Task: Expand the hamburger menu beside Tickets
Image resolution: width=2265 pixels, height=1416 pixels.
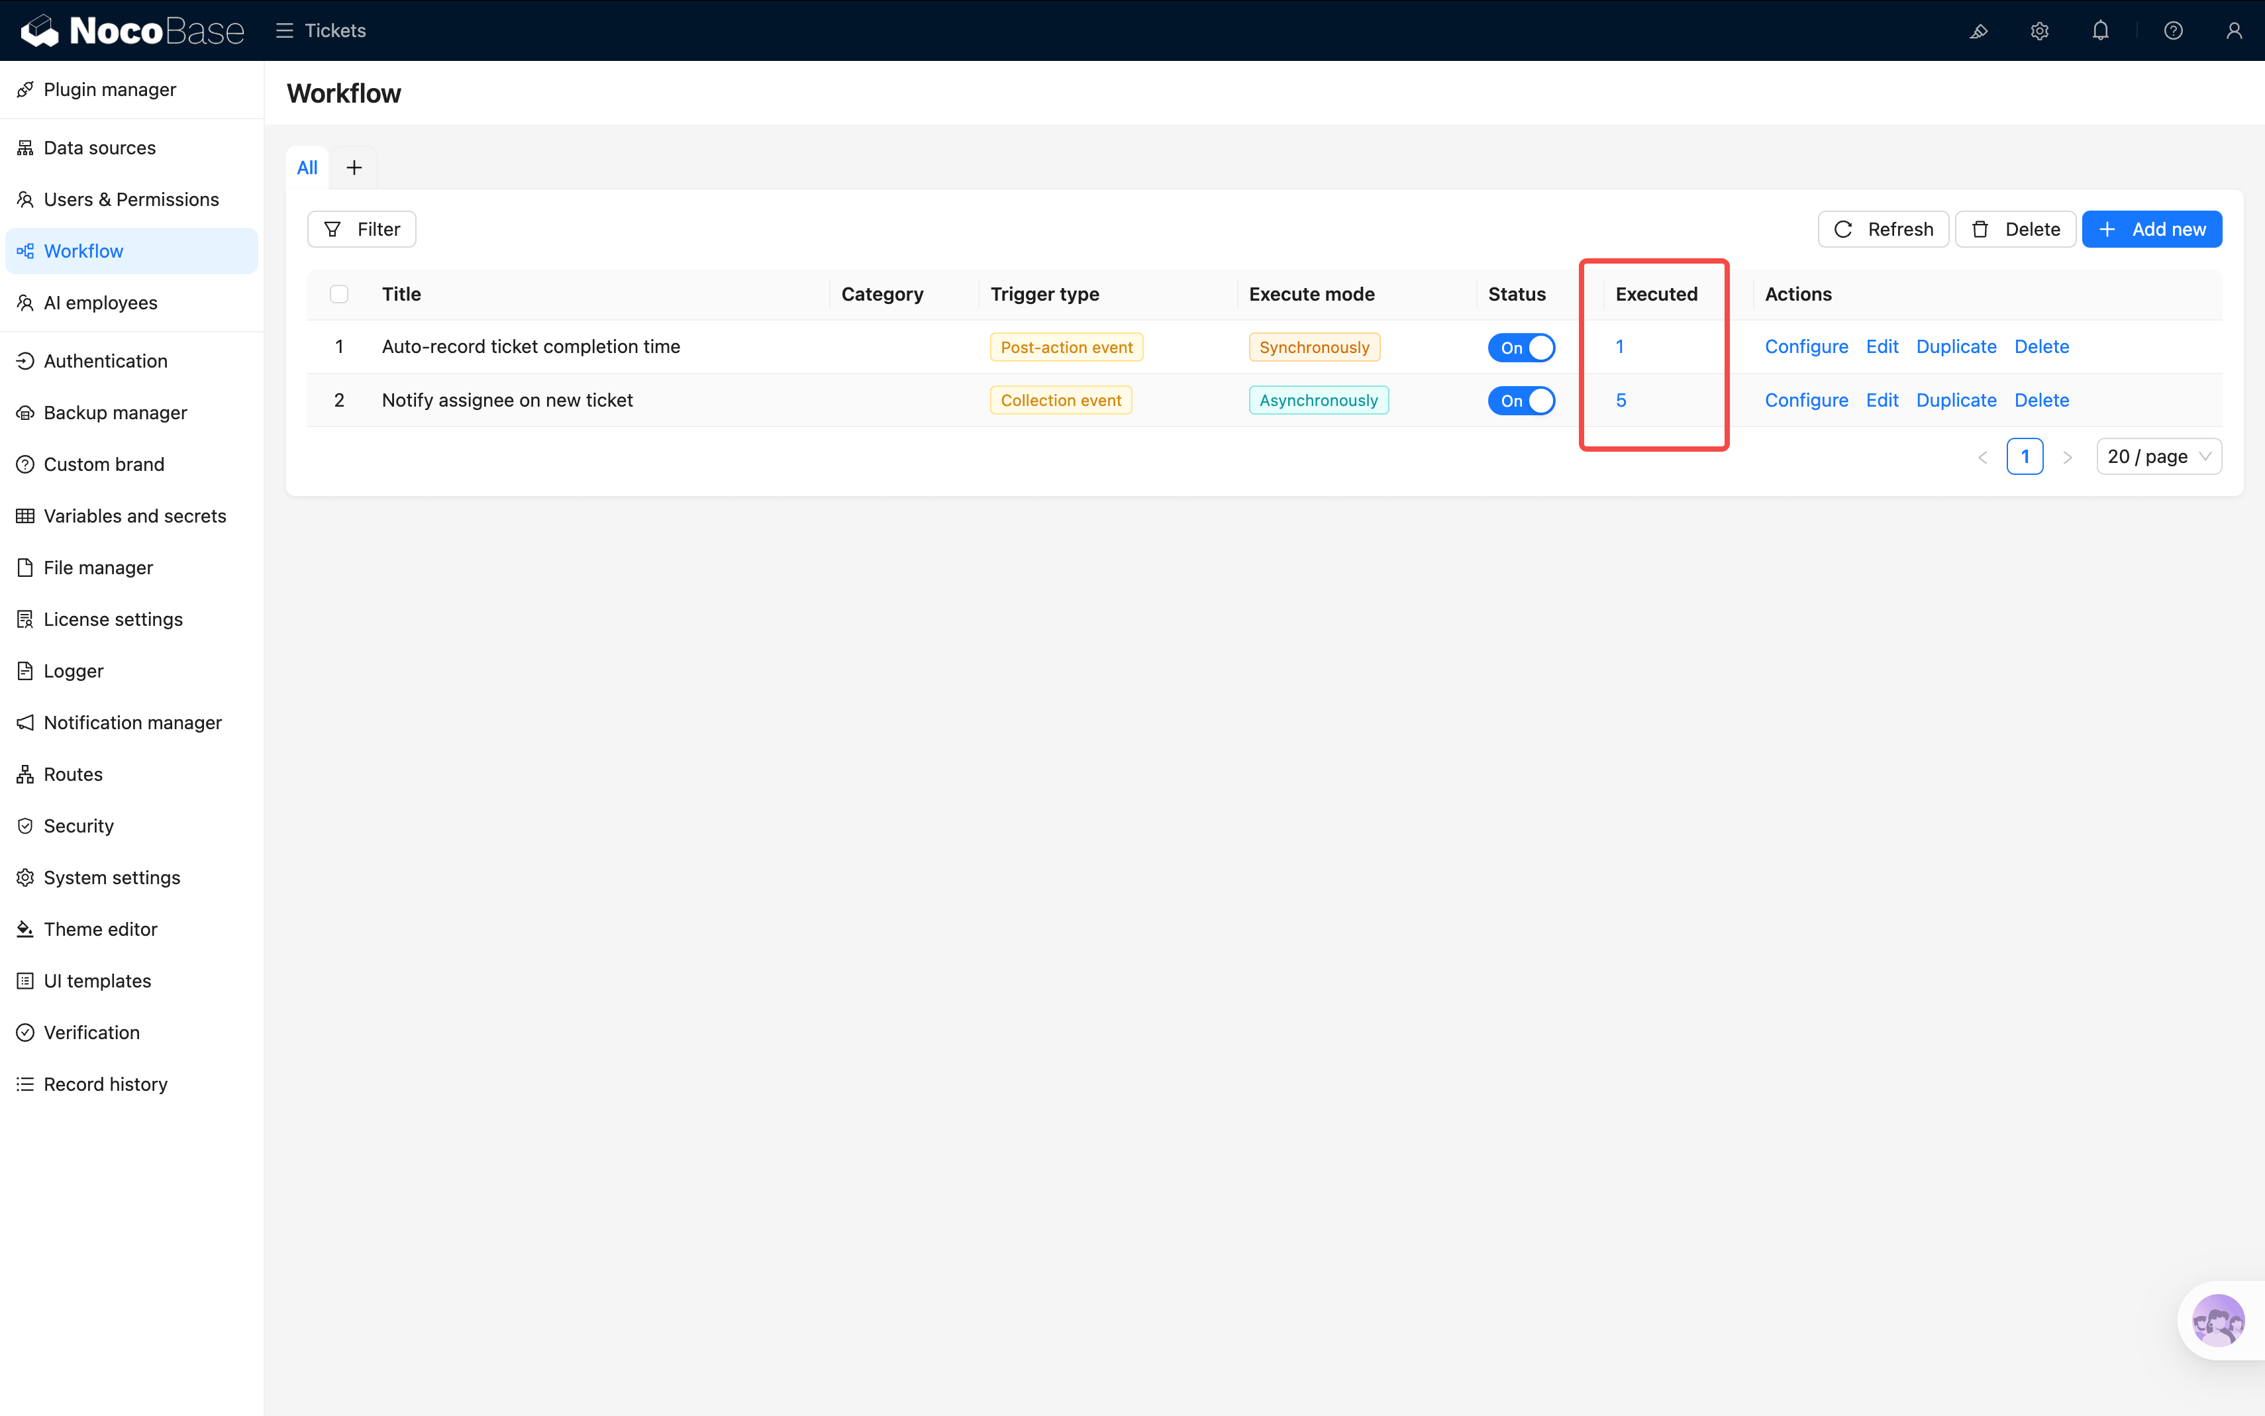Action: point(285,30)
